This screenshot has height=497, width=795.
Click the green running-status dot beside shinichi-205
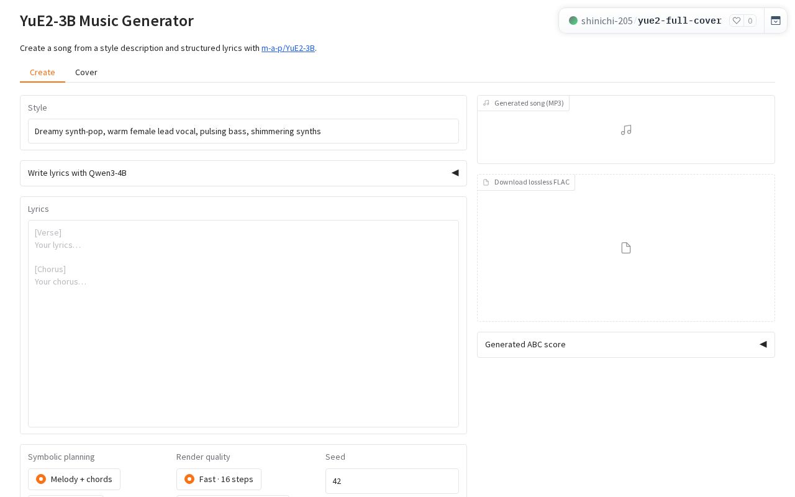tap(573, 21)
